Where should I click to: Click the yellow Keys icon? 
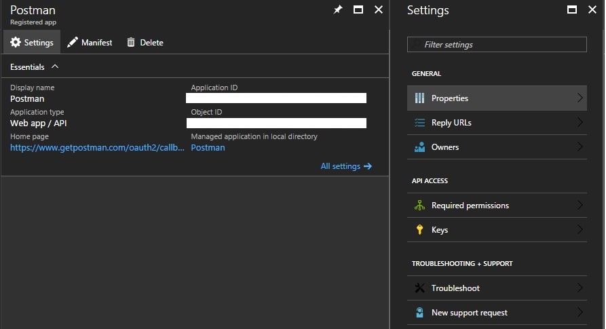419,229
